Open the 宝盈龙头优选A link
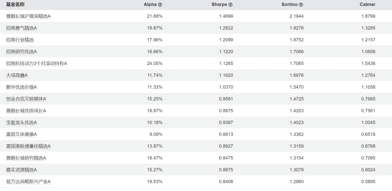Screen dimensions: 392x191 [x=21, y=123]
